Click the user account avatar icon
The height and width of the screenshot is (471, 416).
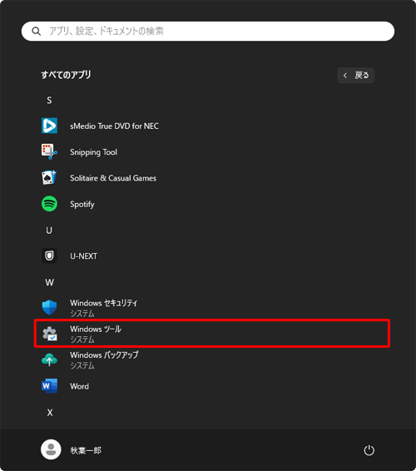tap(51, 449)
